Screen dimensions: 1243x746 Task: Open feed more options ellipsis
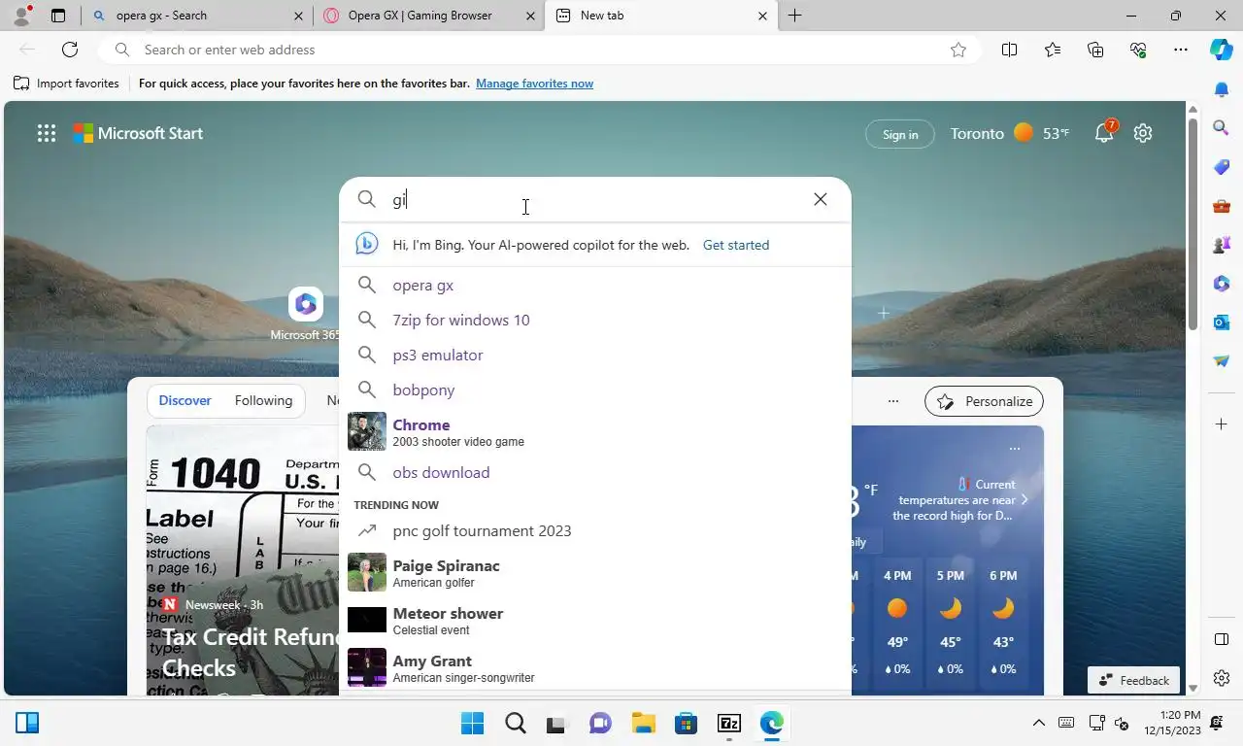click(893, 401)
